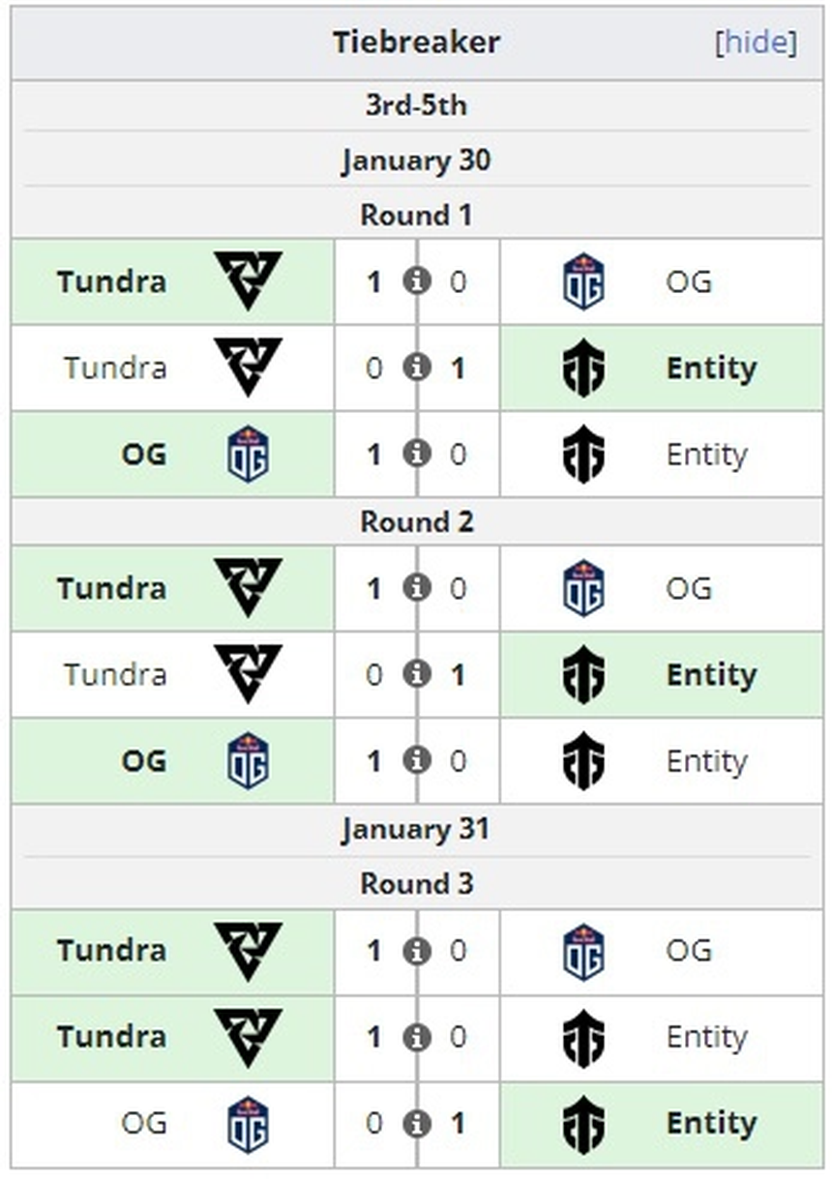
Task: Click info icon for Round 3 OG–Entity match
Action: point(417,1123)
